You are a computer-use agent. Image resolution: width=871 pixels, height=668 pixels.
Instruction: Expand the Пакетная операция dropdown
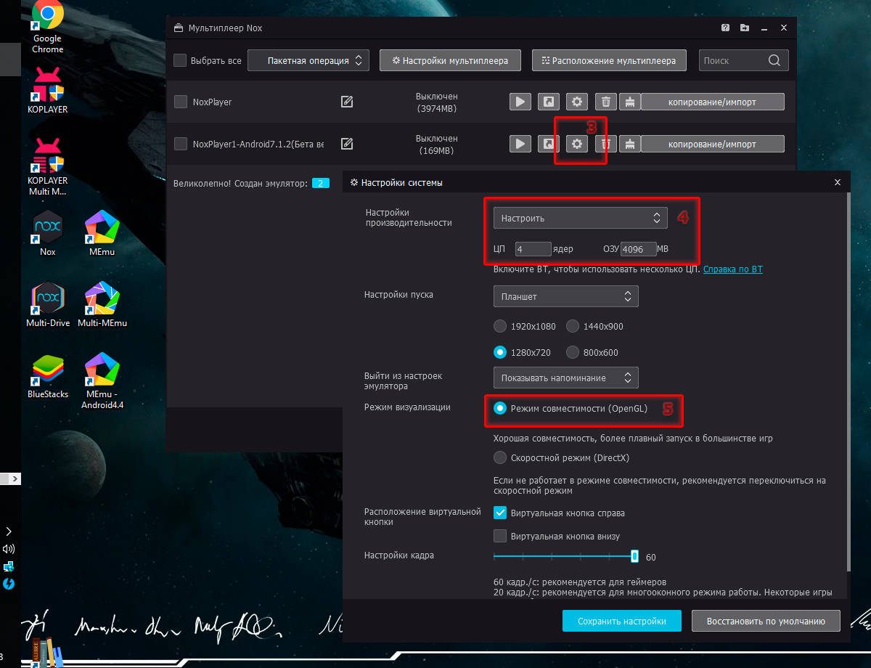[x=308, y=60]
